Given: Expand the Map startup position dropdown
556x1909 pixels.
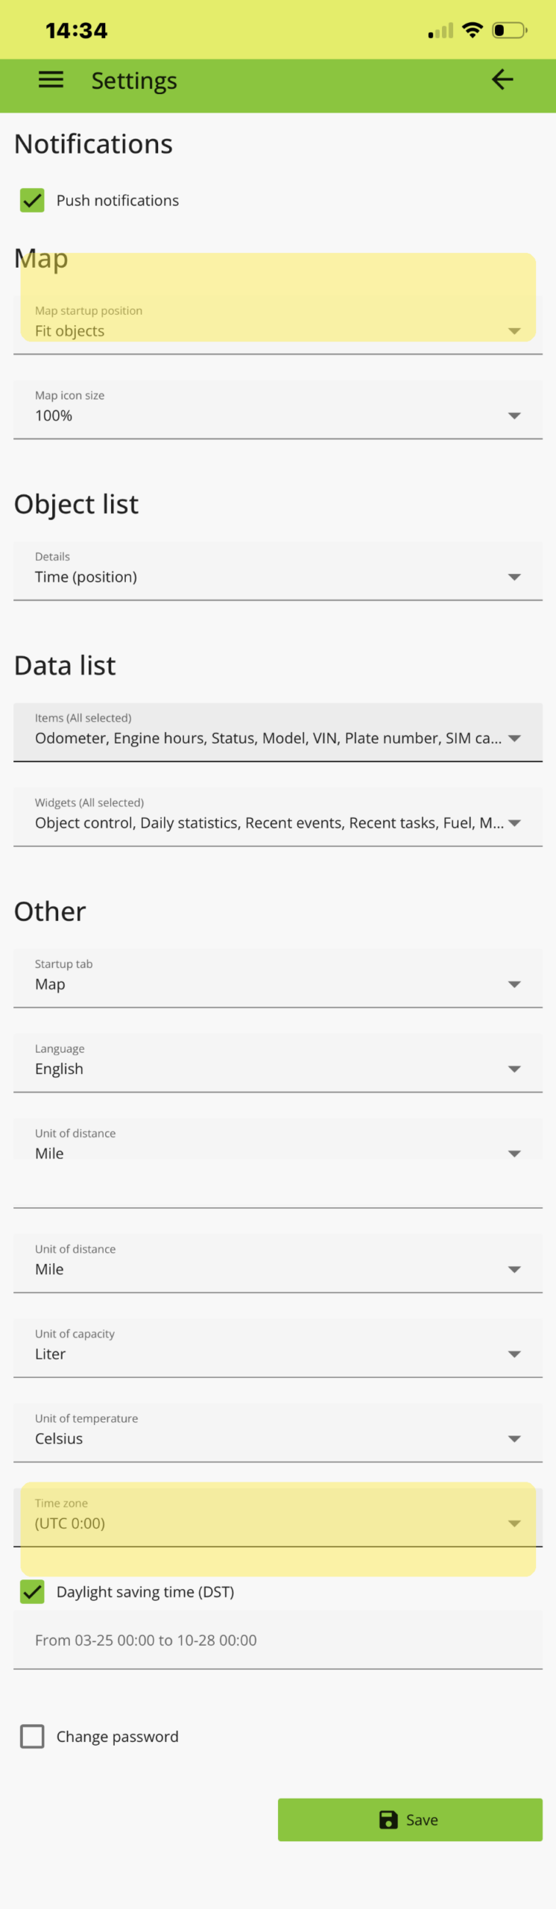Looking at the screenshot, I should 514,330.
